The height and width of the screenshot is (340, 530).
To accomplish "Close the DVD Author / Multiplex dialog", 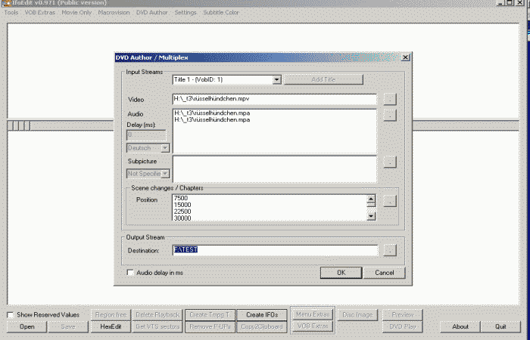I will point(406,57).
